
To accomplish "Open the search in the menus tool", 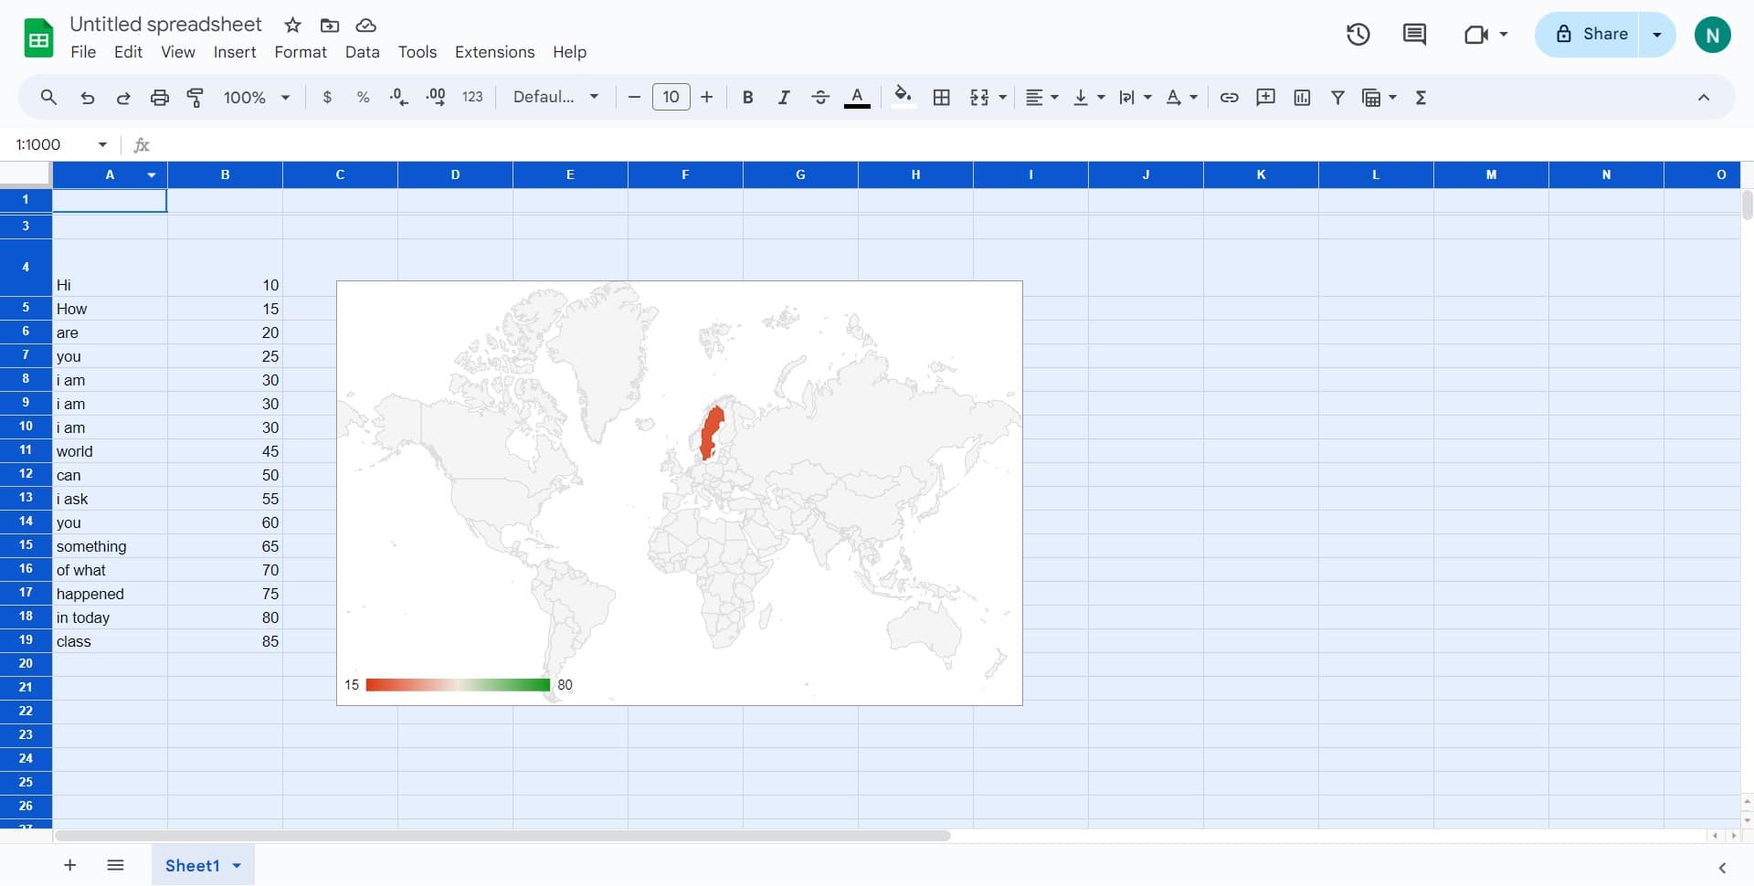I will (x=48, y=97).
